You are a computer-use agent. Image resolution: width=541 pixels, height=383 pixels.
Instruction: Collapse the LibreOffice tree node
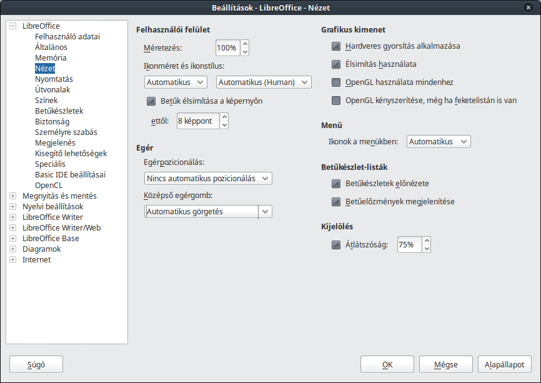click(12, 26)
